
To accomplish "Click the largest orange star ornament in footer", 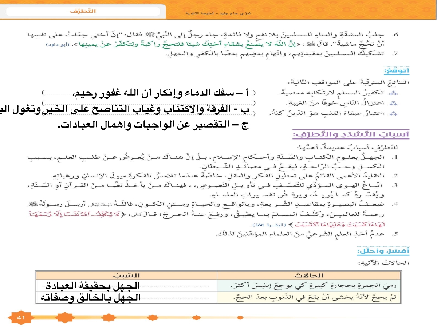I will (x=64, y=318).
